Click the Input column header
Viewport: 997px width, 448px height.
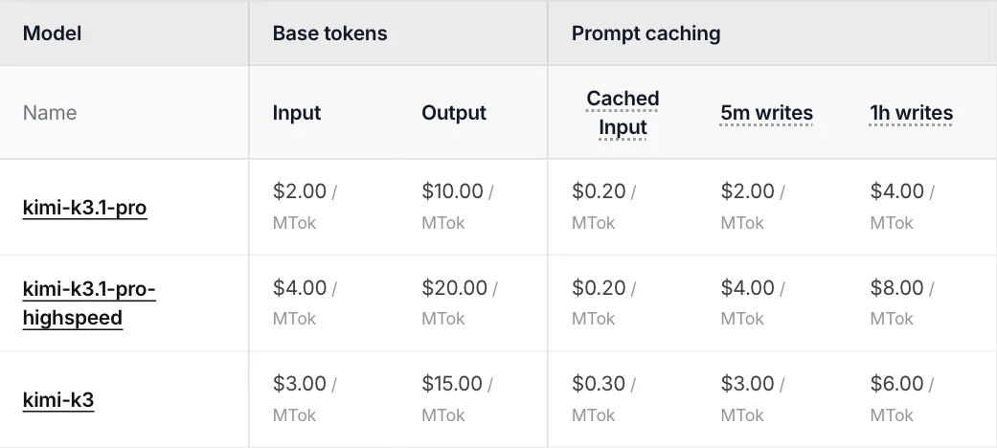click(296, 112)
